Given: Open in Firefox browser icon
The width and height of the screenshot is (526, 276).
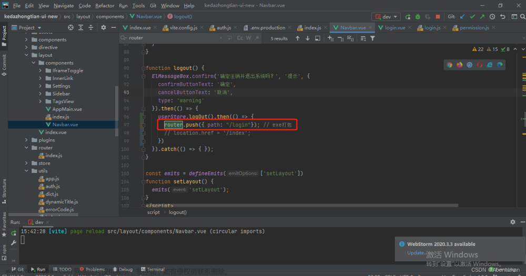Looking at the screenshot, I should tap(459, 65).
